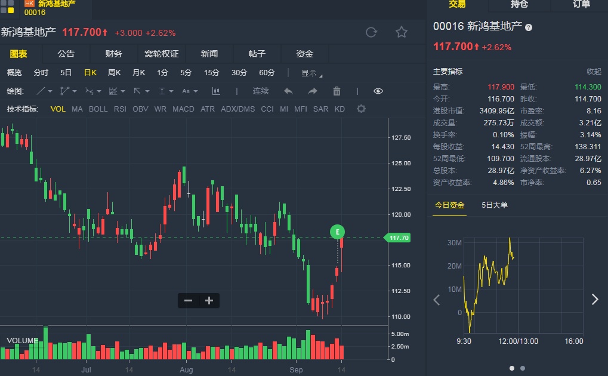Add stock to favorites with star icon
This screenshot has width=608, height=376.
[402, 32]
